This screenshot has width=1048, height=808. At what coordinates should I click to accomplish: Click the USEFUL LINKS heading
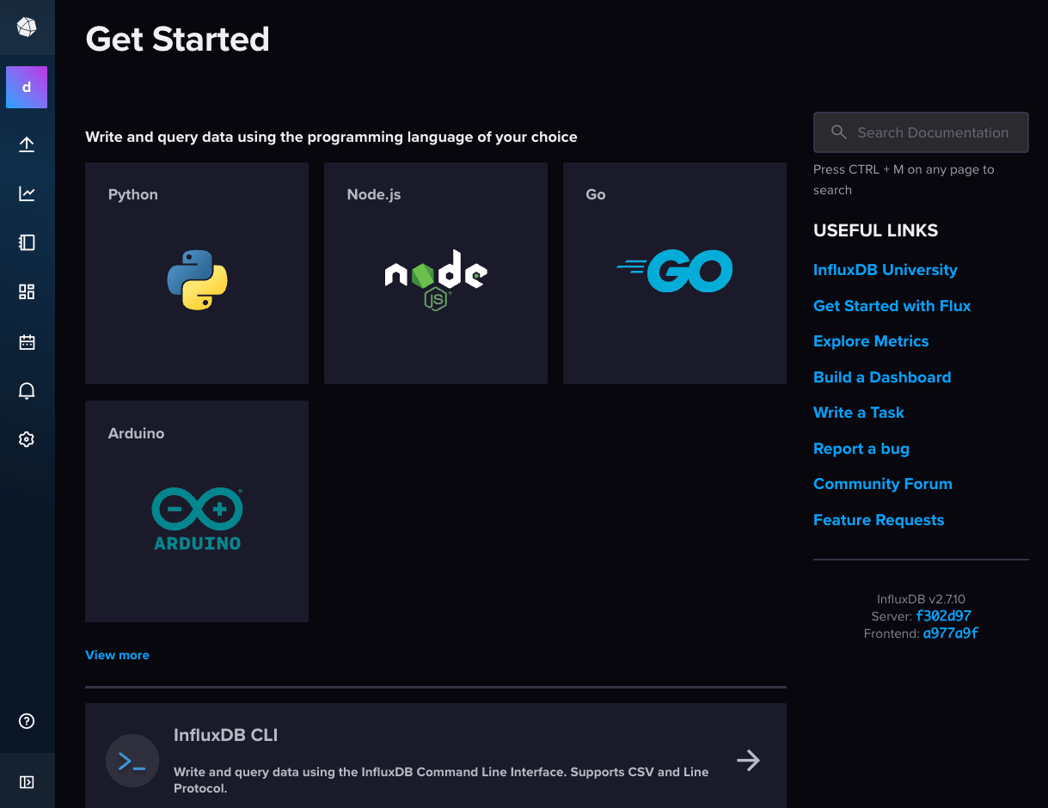(x=875, y=230)
